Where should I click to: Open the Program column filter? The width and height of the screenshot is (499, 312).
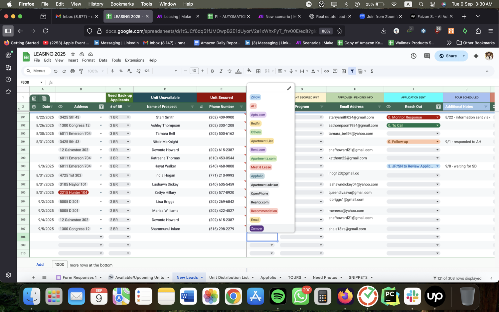pyautogui.click(x=322, y=107)
